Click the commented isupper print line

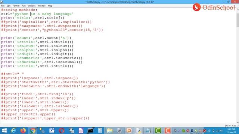(x=45, y=118)
